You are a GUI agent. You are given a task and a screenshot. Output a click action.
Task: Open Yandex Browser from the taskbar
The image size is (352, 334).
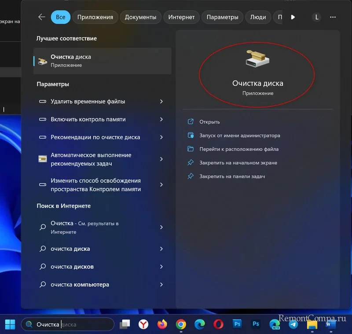[x=143, y=324]
